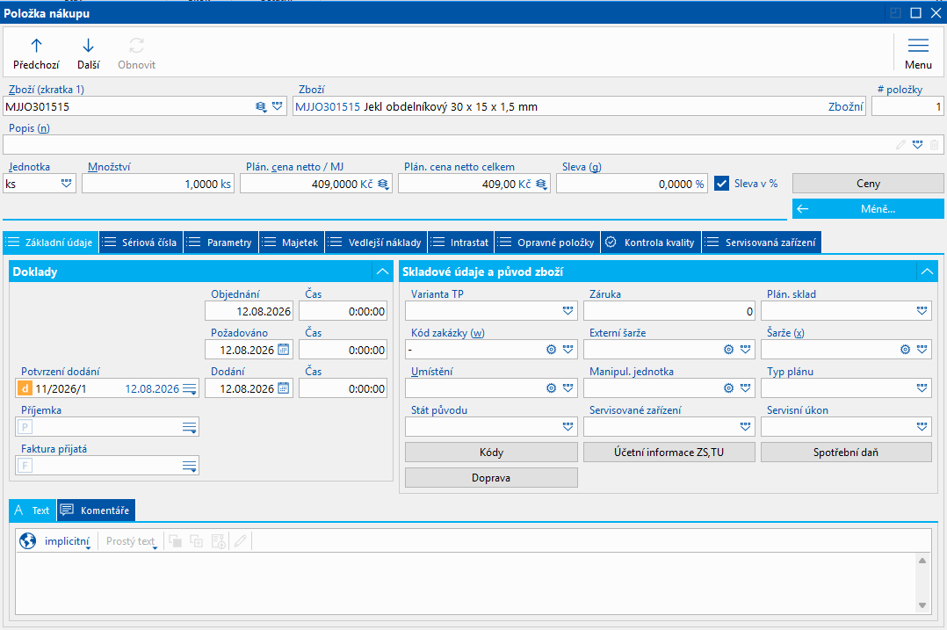The width and height of the screenshot is (947, 630).
Task: Click the Doprava button
Action: [491, 478]
